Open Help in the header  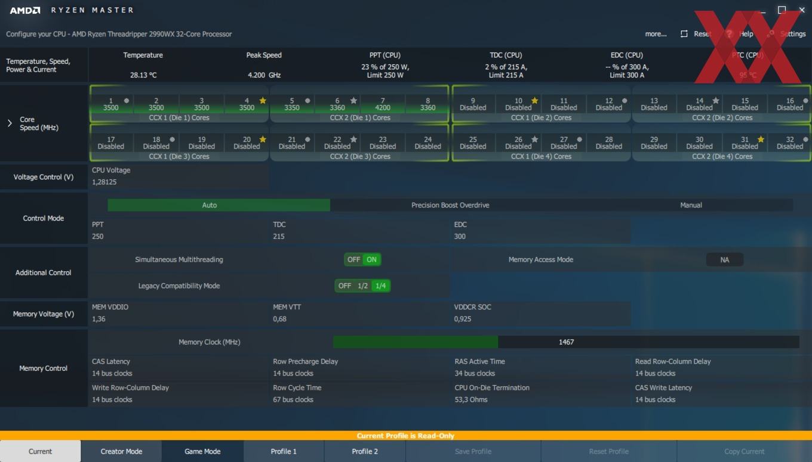(739, 34)
